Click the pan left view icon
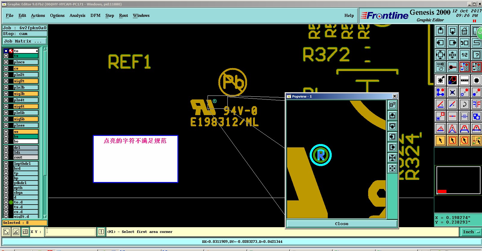The height and width of the screenshot is (251, 482). tap(440, 43)
